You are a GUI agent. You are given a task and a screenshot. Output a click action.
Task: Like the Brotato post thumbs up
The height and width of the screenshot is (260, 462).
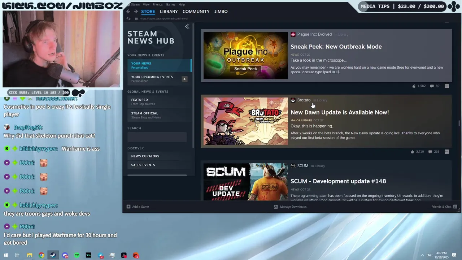pyautogui.click(x=412, y=152)
